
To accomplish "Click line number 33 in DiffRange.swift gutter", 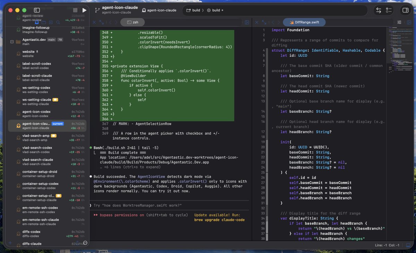I will (x=263, y=213).
